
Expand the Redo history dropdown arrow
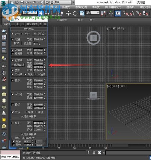point(38,2)
